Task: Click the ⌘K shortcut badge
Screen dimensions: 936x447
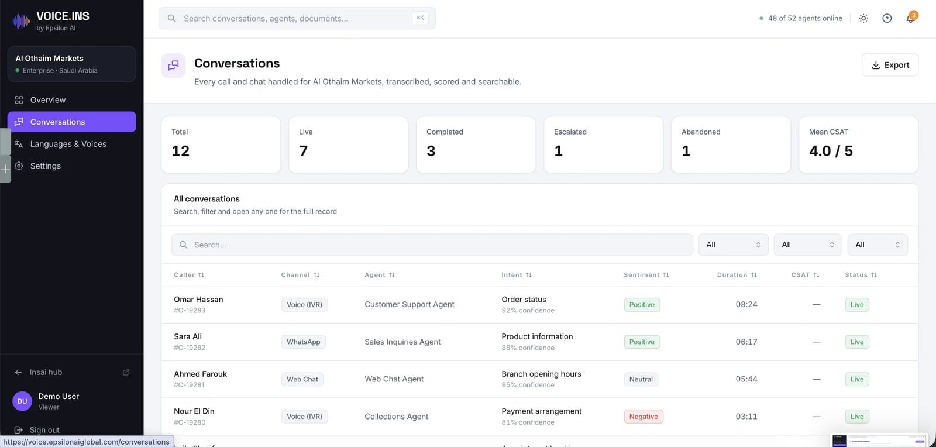Action: (420, 18)
